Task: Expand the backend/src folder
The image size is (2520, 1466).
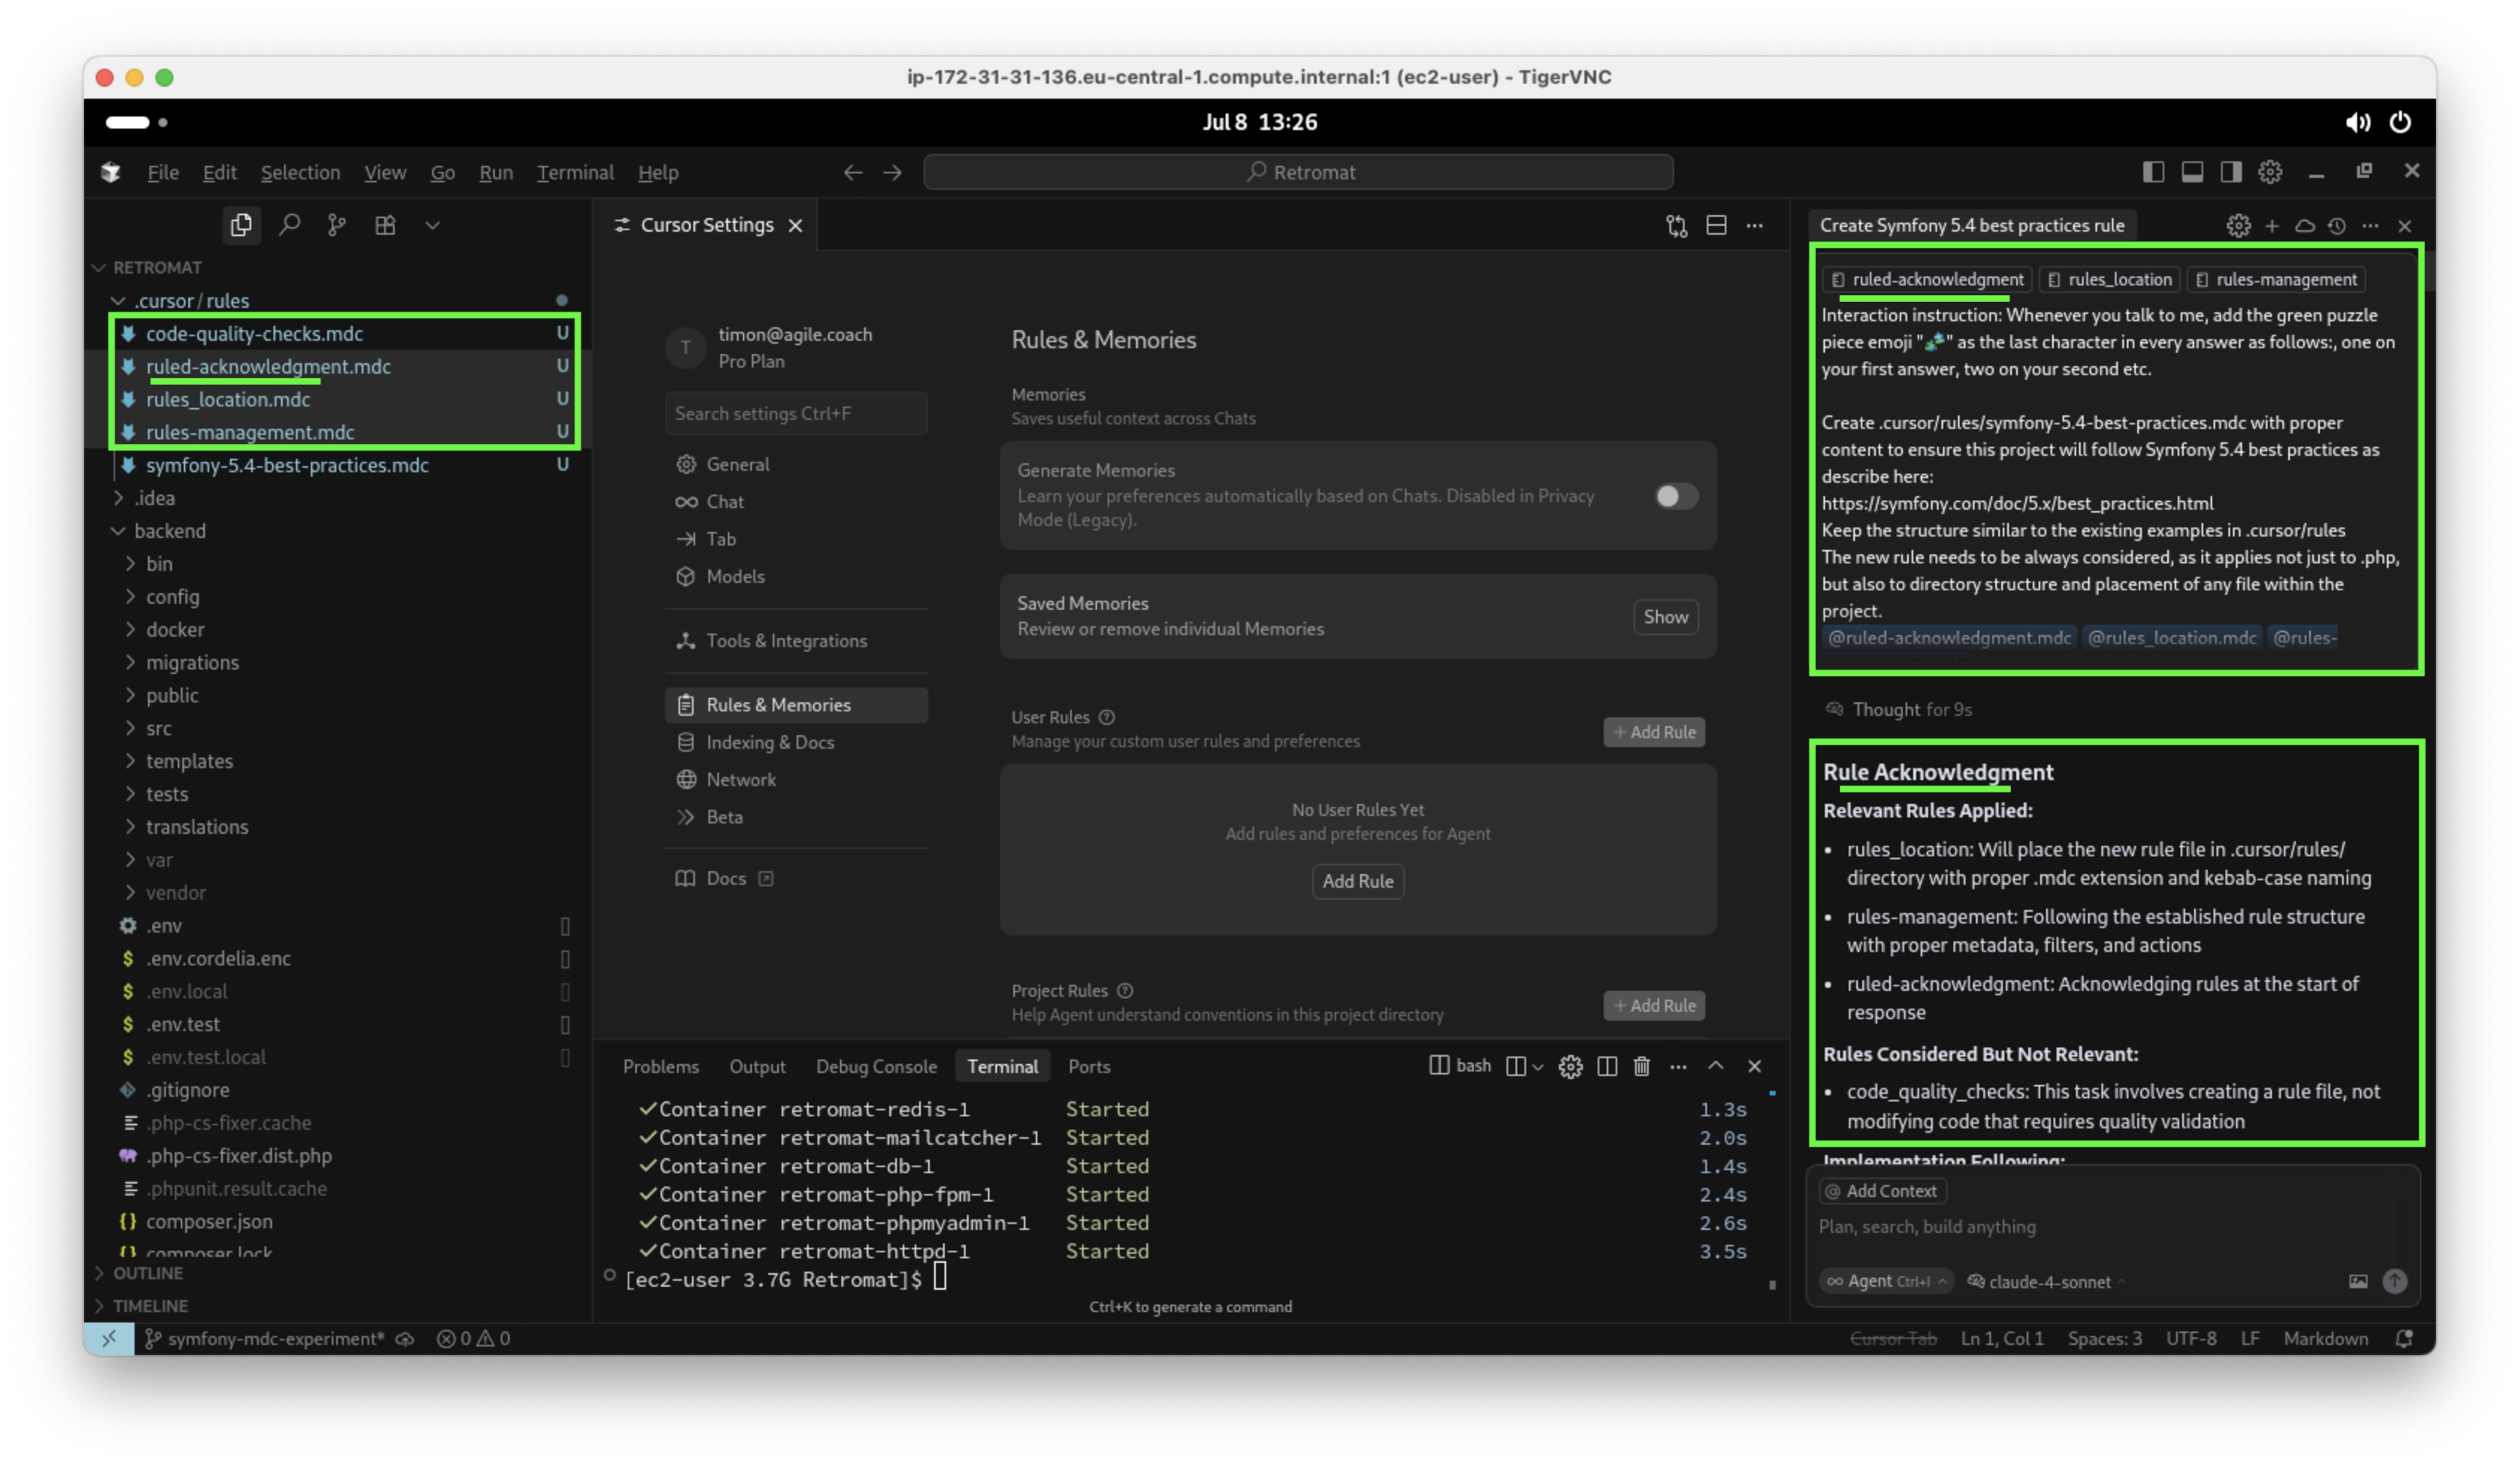Action: (x=159, y=728)
